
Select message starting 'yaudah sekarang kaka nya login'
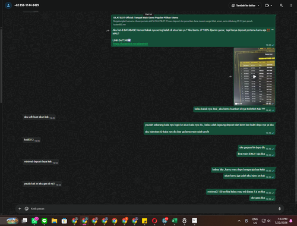[x=210, y=128]
